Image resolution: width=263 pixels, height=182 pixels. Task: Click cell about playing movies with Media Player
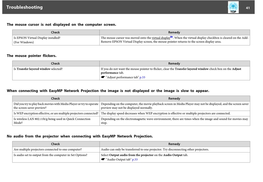tap(56, 106)
